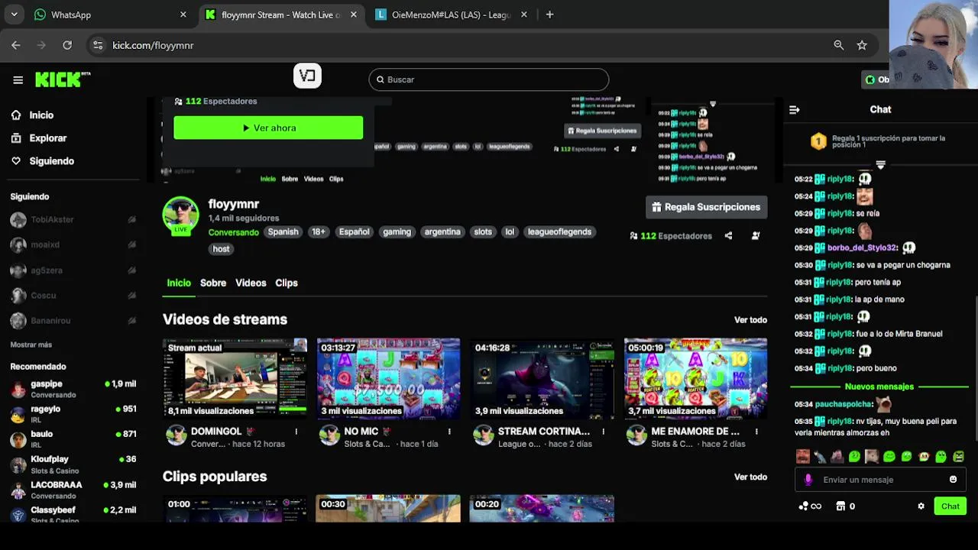This screenshot has height=550, width=978.
Task: Click the Inicio home icon in sidebar
Action: 16,115
